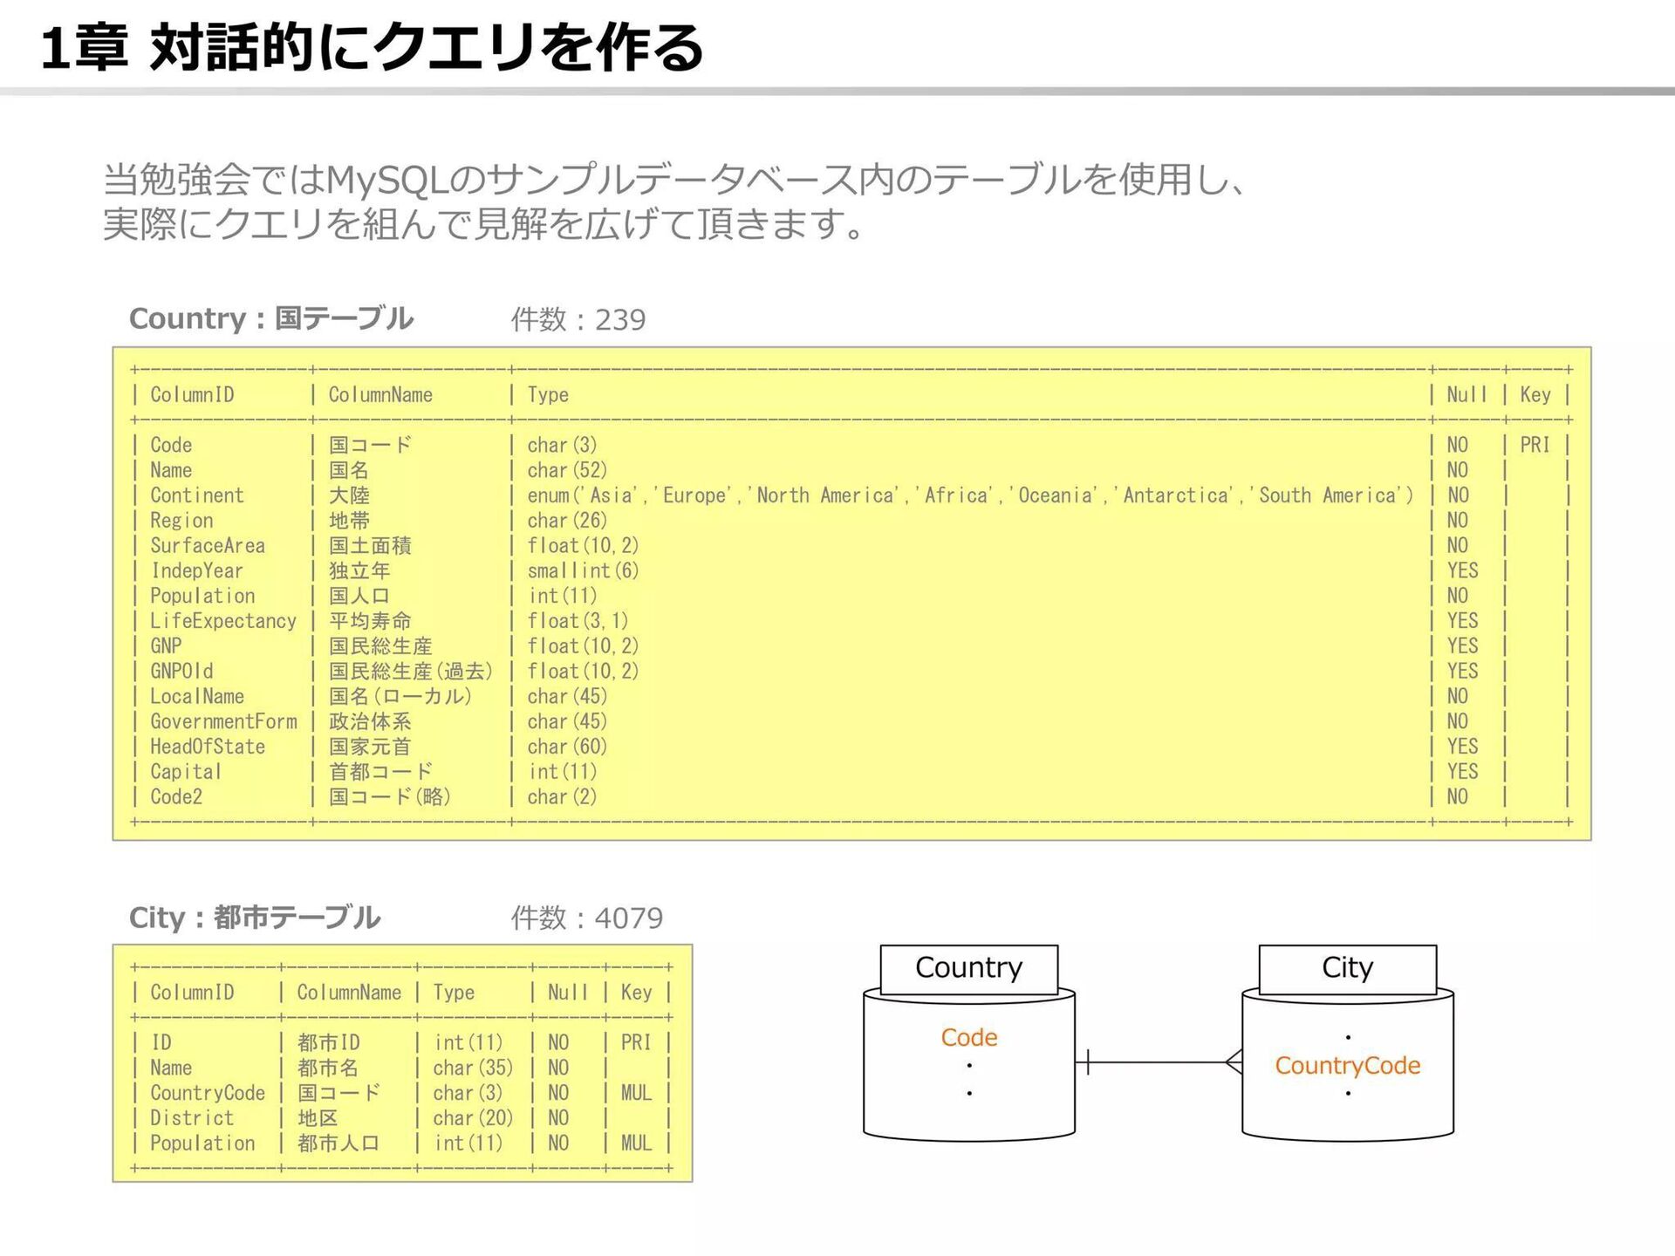Screen dimensions: 1675x1256
Task: Click the 'Country' label box in diagram
Action: pyautogui.click(x=968, y=968)
